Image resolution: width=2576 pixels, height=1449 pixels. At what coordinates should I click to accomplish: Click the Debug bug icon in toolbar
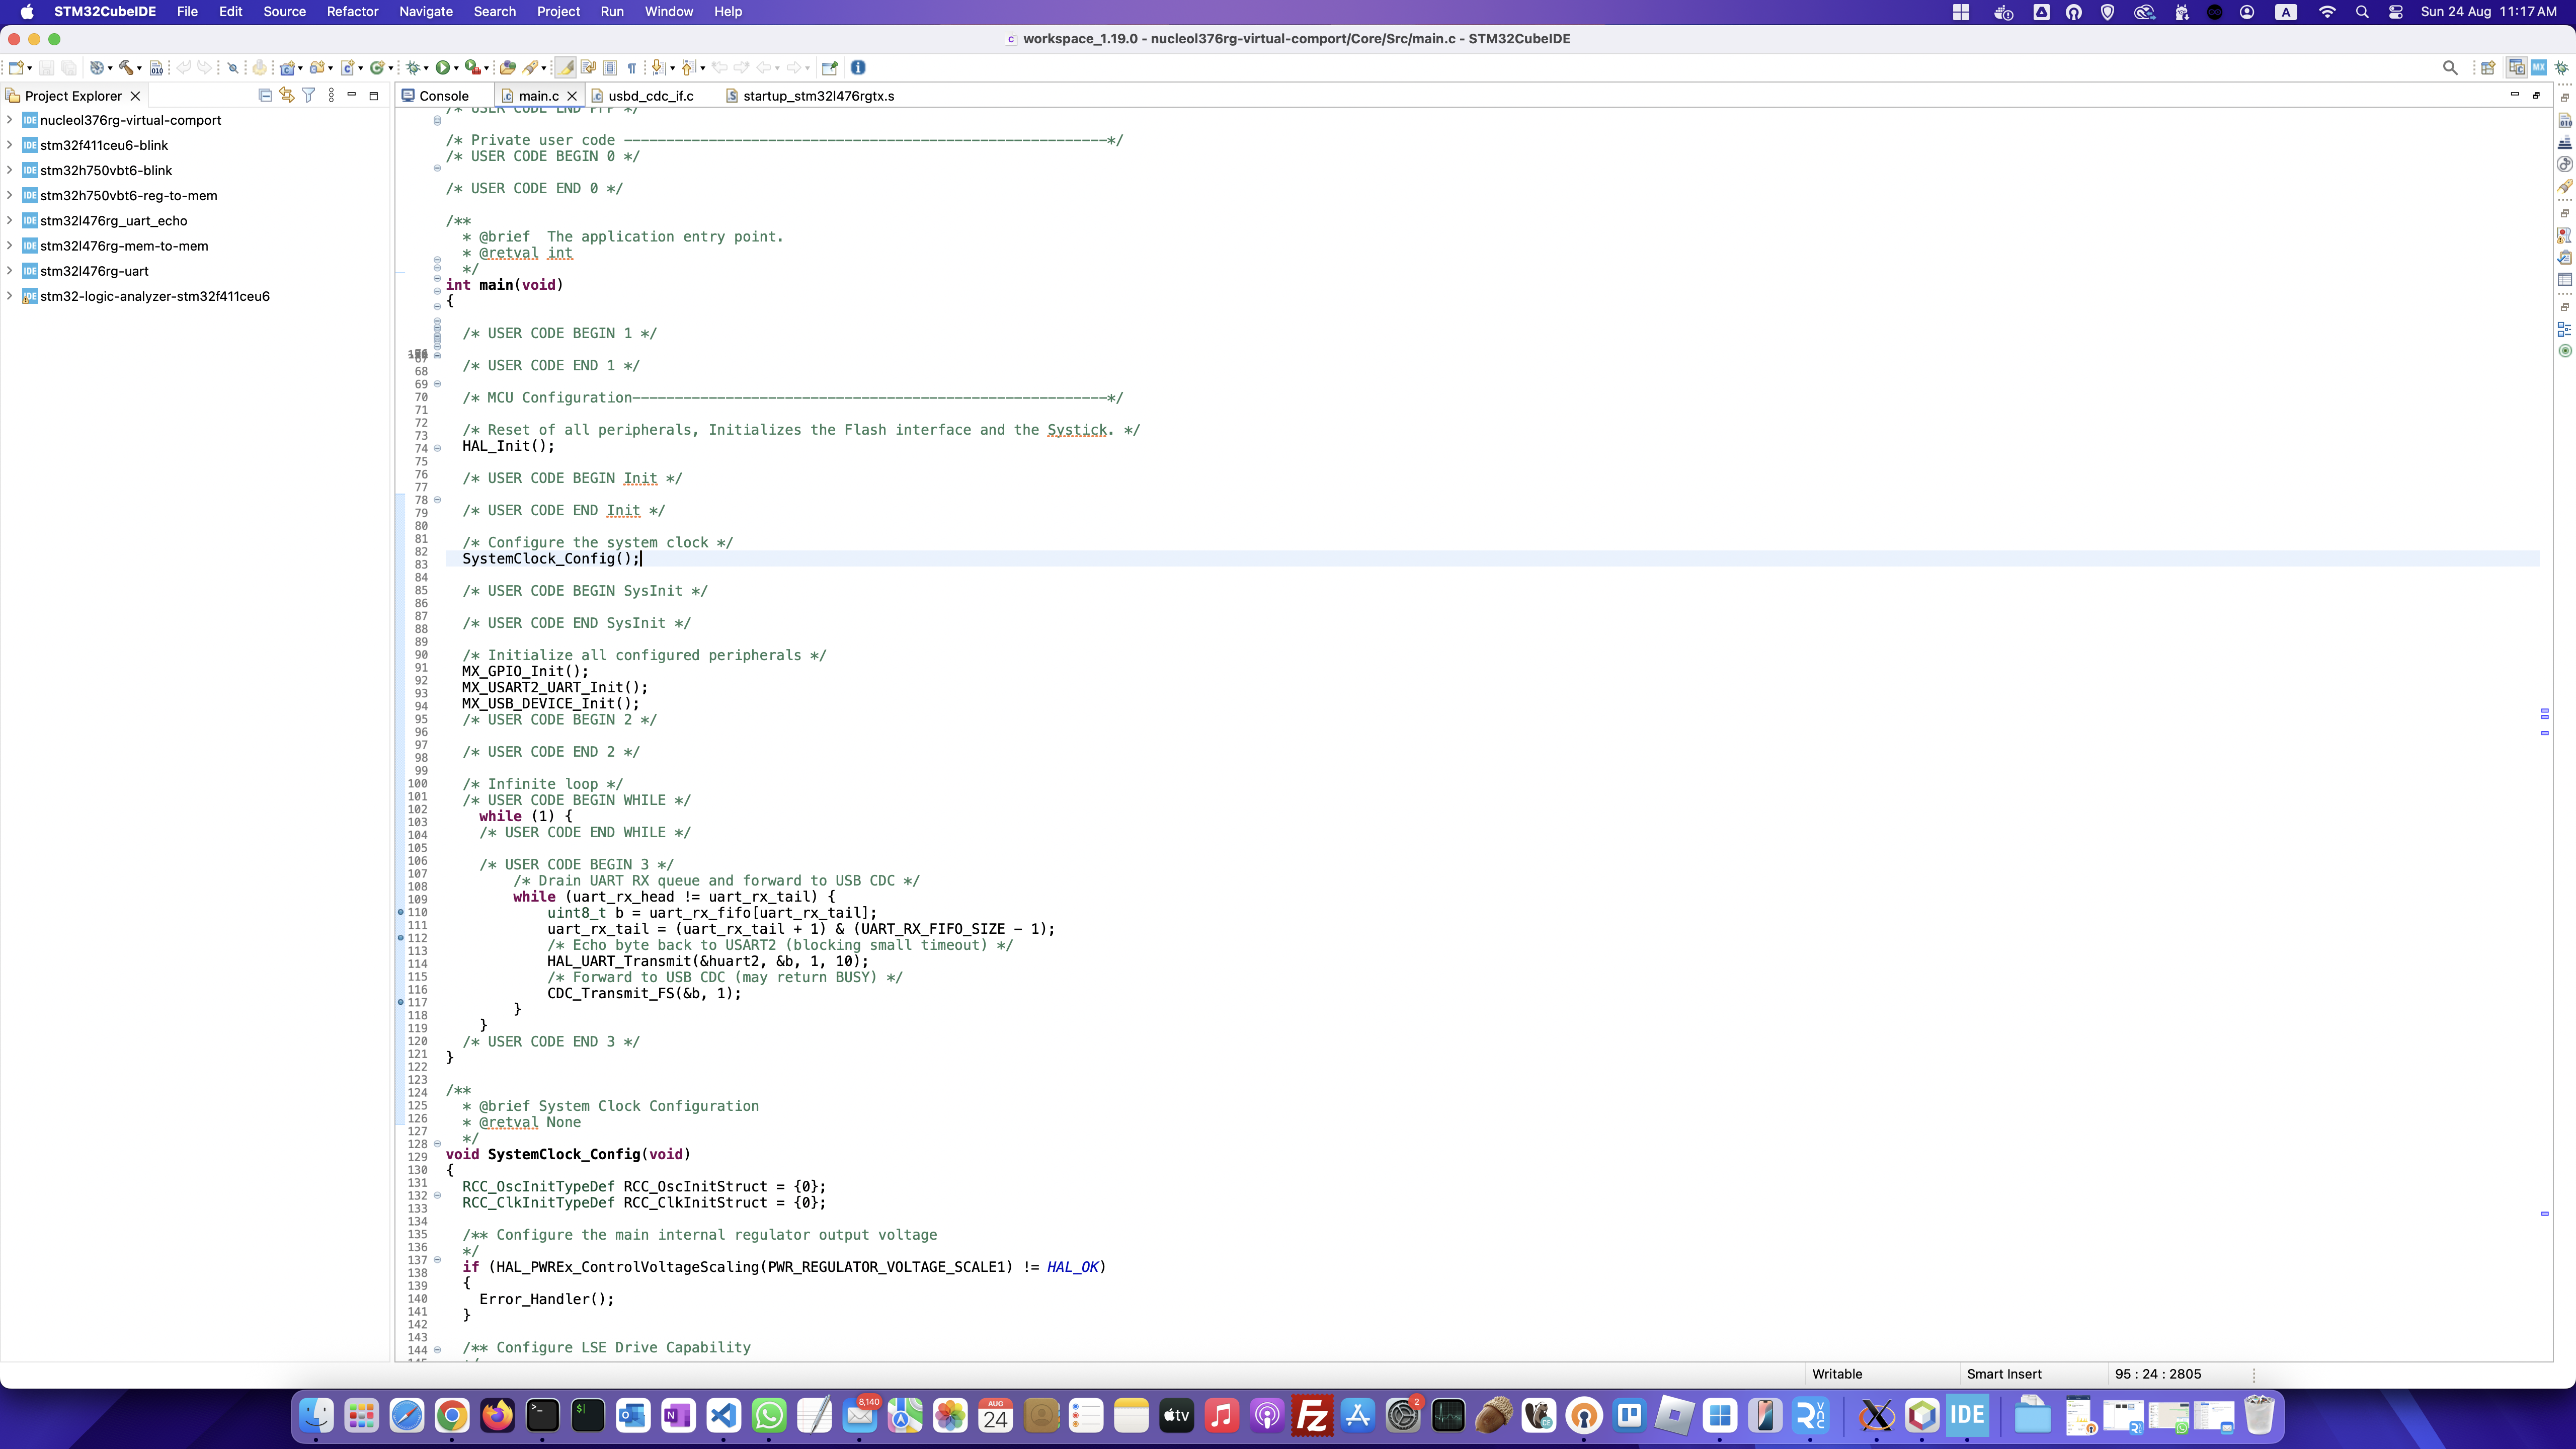(412, 68)
